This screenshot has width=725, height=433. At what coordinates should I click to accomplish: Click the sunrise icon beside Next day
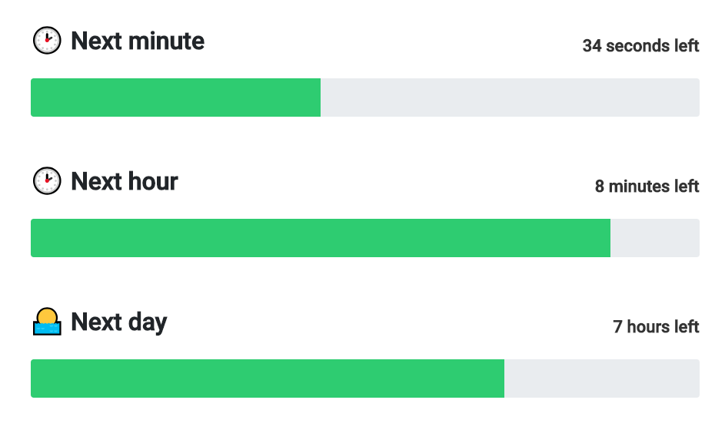(x=46, y=322)
